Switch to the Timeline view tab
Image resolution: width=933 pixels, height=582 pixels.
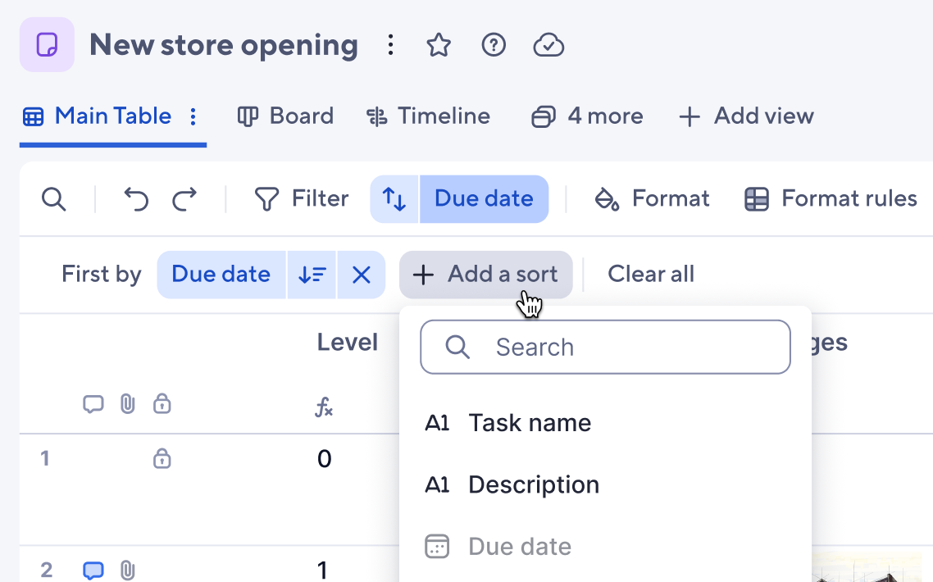428,116
